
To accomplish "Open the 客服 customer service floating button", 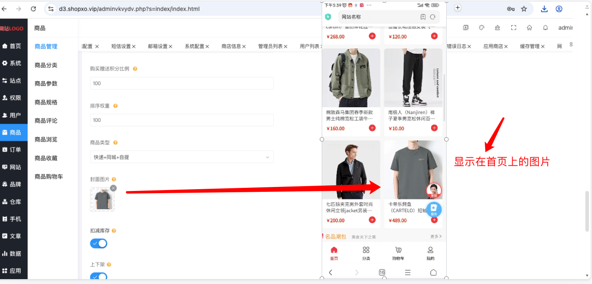I will click(x=434, y=191).
